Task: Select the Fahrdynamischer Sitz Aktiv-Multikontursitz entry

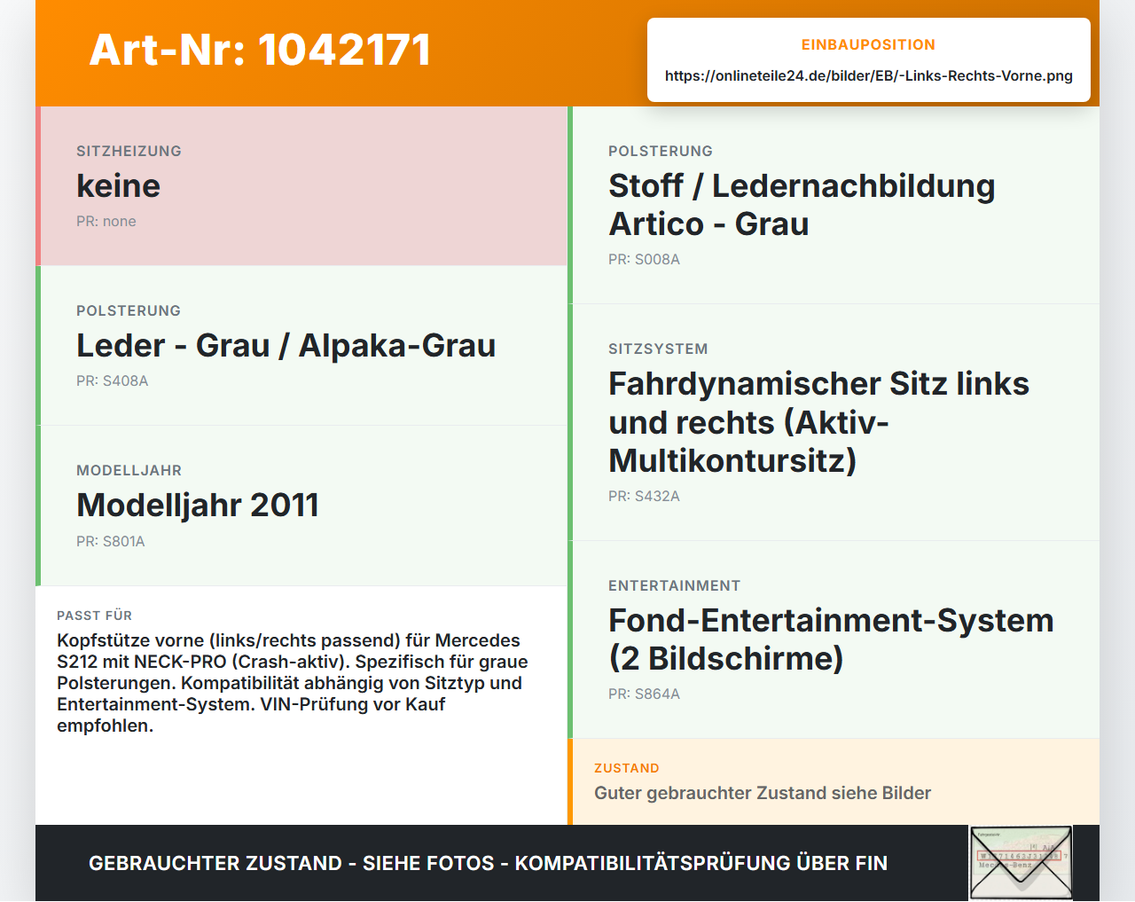Action: 818,422
